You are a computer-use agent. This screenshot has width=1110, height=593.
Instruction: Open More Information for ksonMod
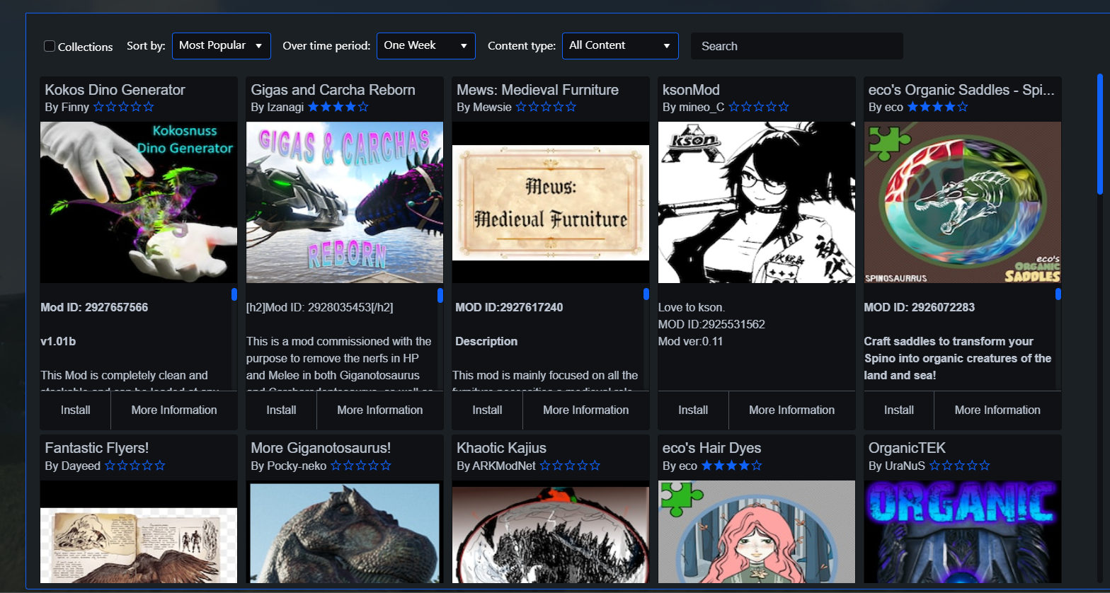point(792,410)
